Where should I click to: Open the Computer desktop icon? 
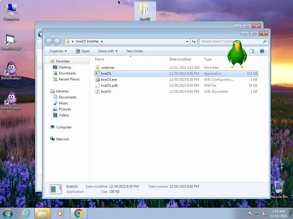coord(11,11)
